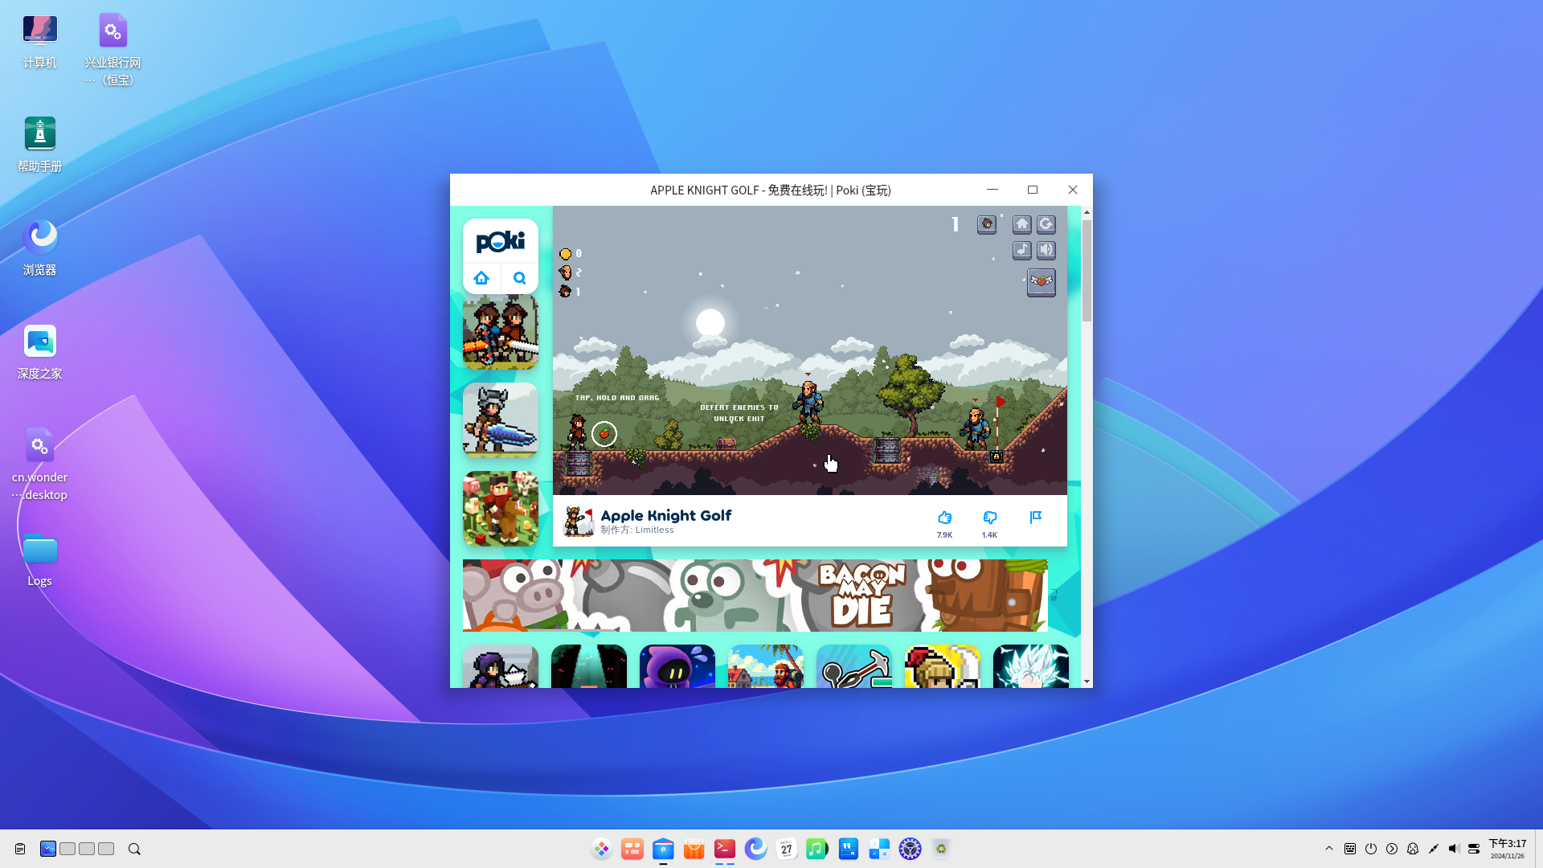Image resolution: width=1543 pixels, height=868 pixels.
Task: Click the scrollbar down arrow in Poki window
Action: click(x=1087, y=682)
